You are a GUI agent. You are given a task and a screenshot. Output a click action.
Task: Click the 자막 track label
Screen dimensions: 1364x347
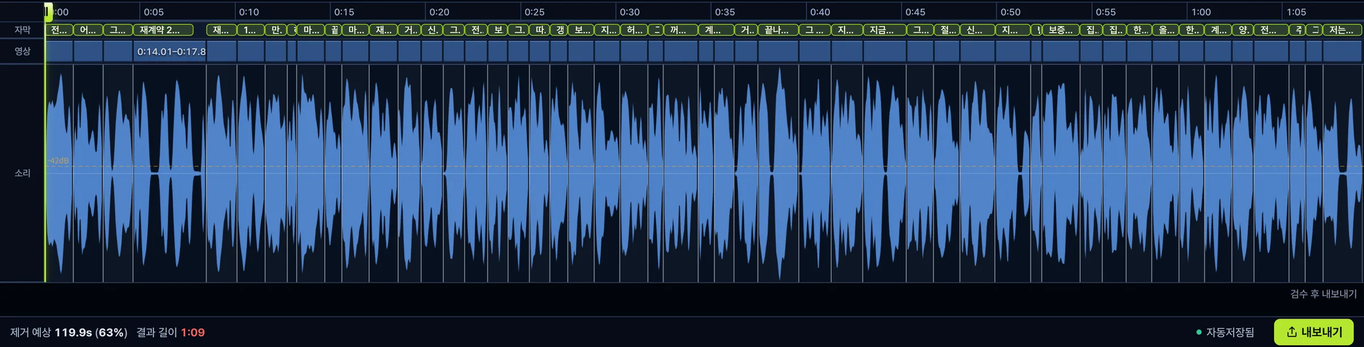(x=22, y=30)
